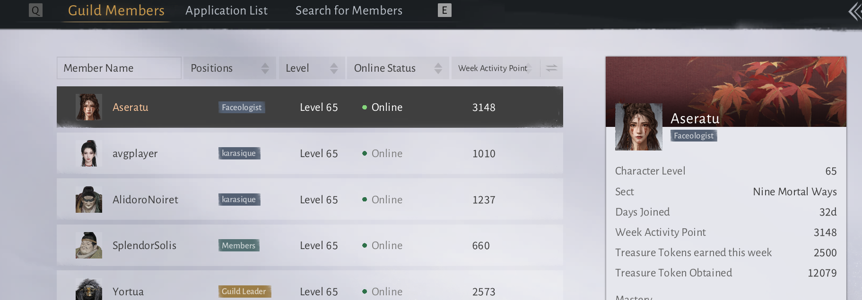Open the Application List tab
Screen dimensions: 862x300
pos(226,10)
